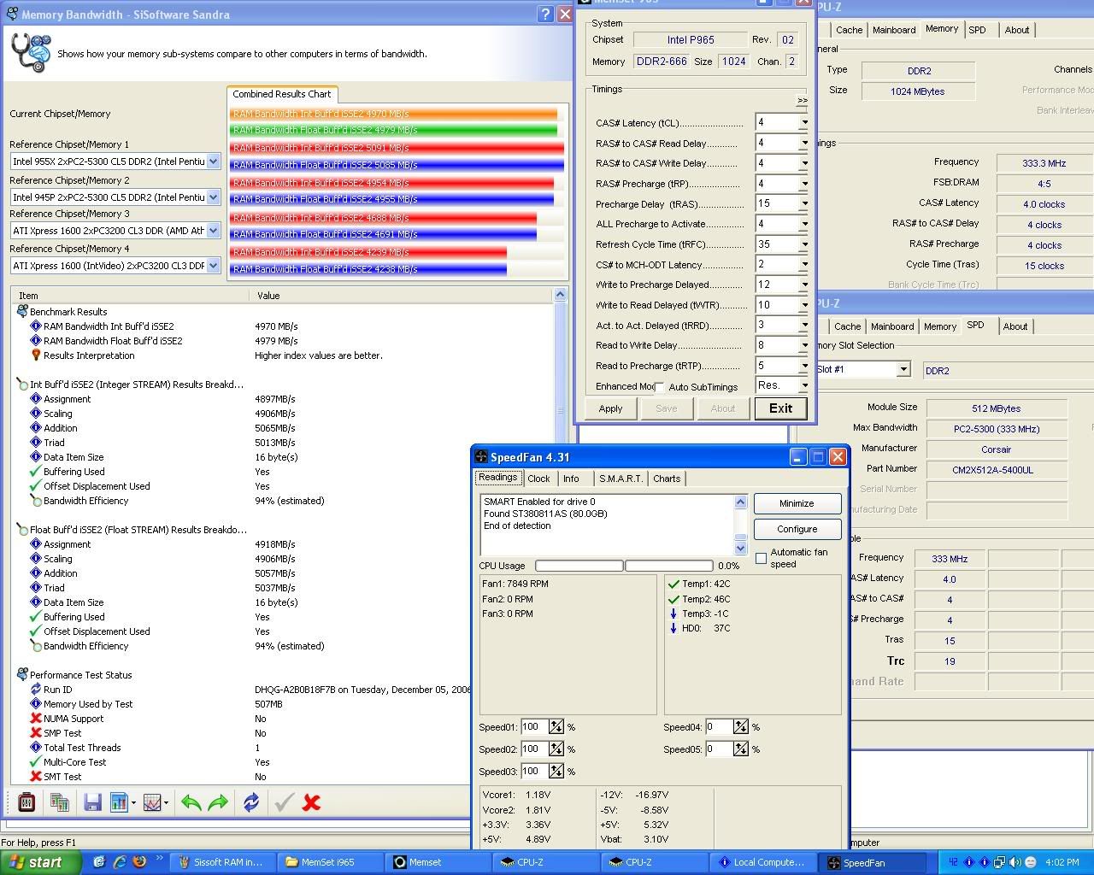Click the orange current RAM Bandwidth Int bar

coord(393,114)
